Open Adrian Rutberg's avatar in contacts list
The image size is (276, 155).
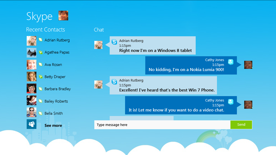pos(32,41)
